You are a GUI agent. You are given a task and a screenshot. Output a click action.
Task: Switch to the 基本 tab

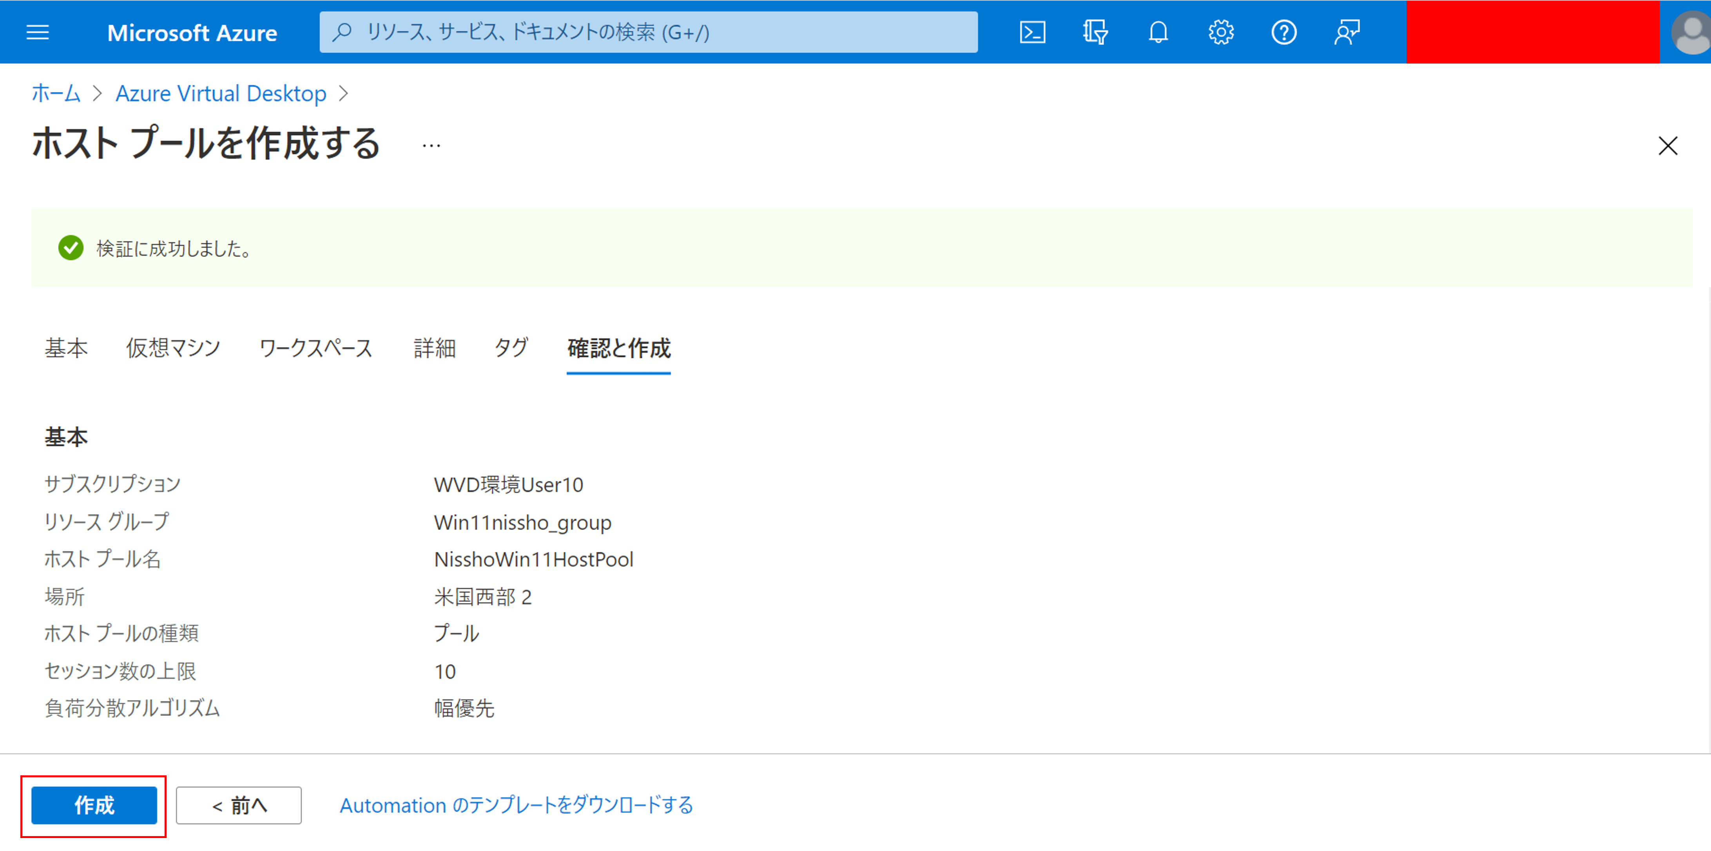click(66, 347)
